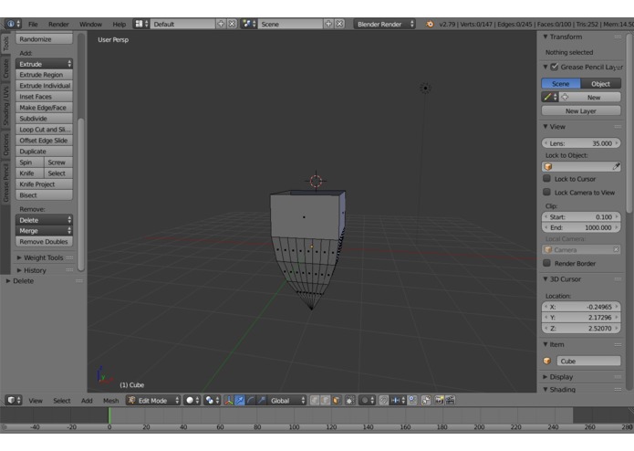Toggle the Grease Pencil Layer checkbox
The width and height of the screenshot is (634, 451).
pyautogui.click(x=555, y=67)
